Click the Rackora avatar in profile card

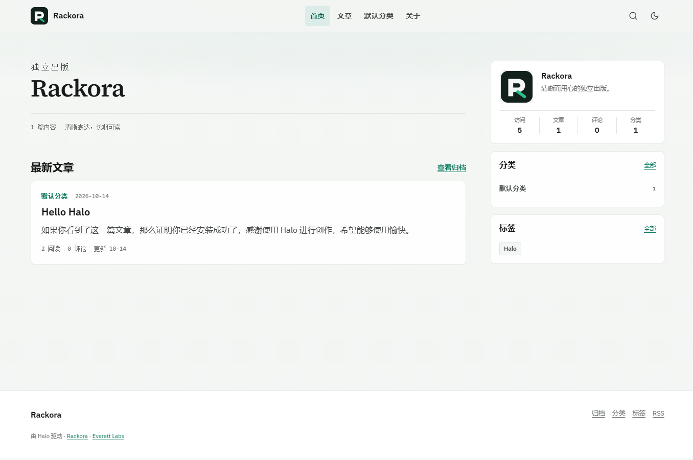[x=517, y=87]
